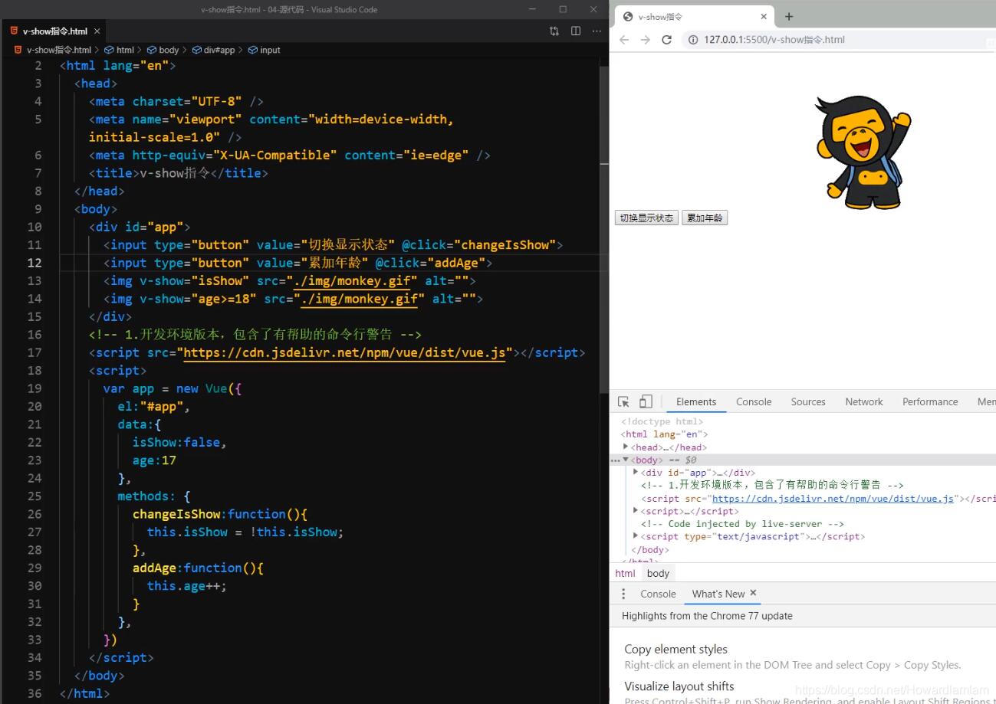
Task: Switch to DevTools Console tab
Action: 754,401
